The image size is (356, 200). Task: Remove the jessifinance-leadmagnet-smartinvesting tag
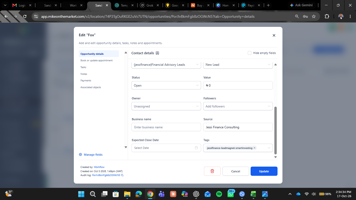[255, 148]
